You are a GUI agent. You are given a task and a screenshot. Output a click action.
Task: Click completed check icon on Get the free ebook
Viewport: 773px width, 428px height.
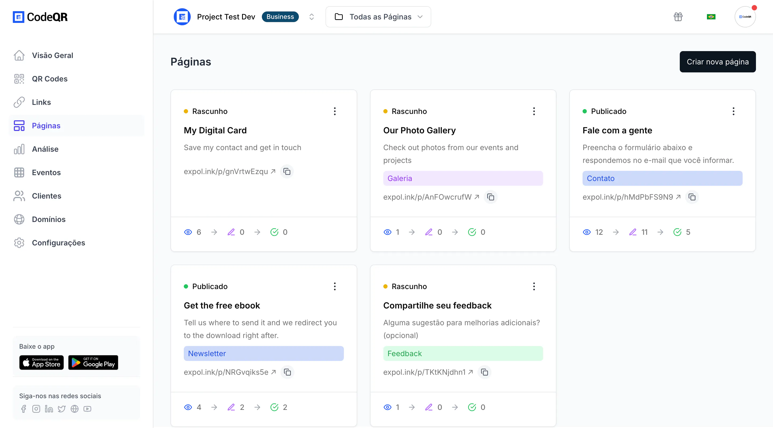pyautogui.click(x=274, y=407)
